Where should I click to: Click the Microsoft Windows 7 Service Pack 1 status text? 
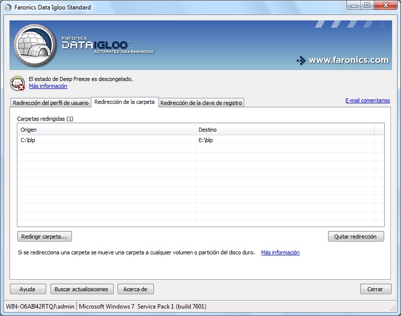pos(143,306)
